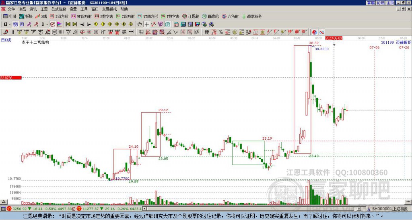Switch to the K线 chart view
This screenshot has height=220, width=412.
[41, 16]
